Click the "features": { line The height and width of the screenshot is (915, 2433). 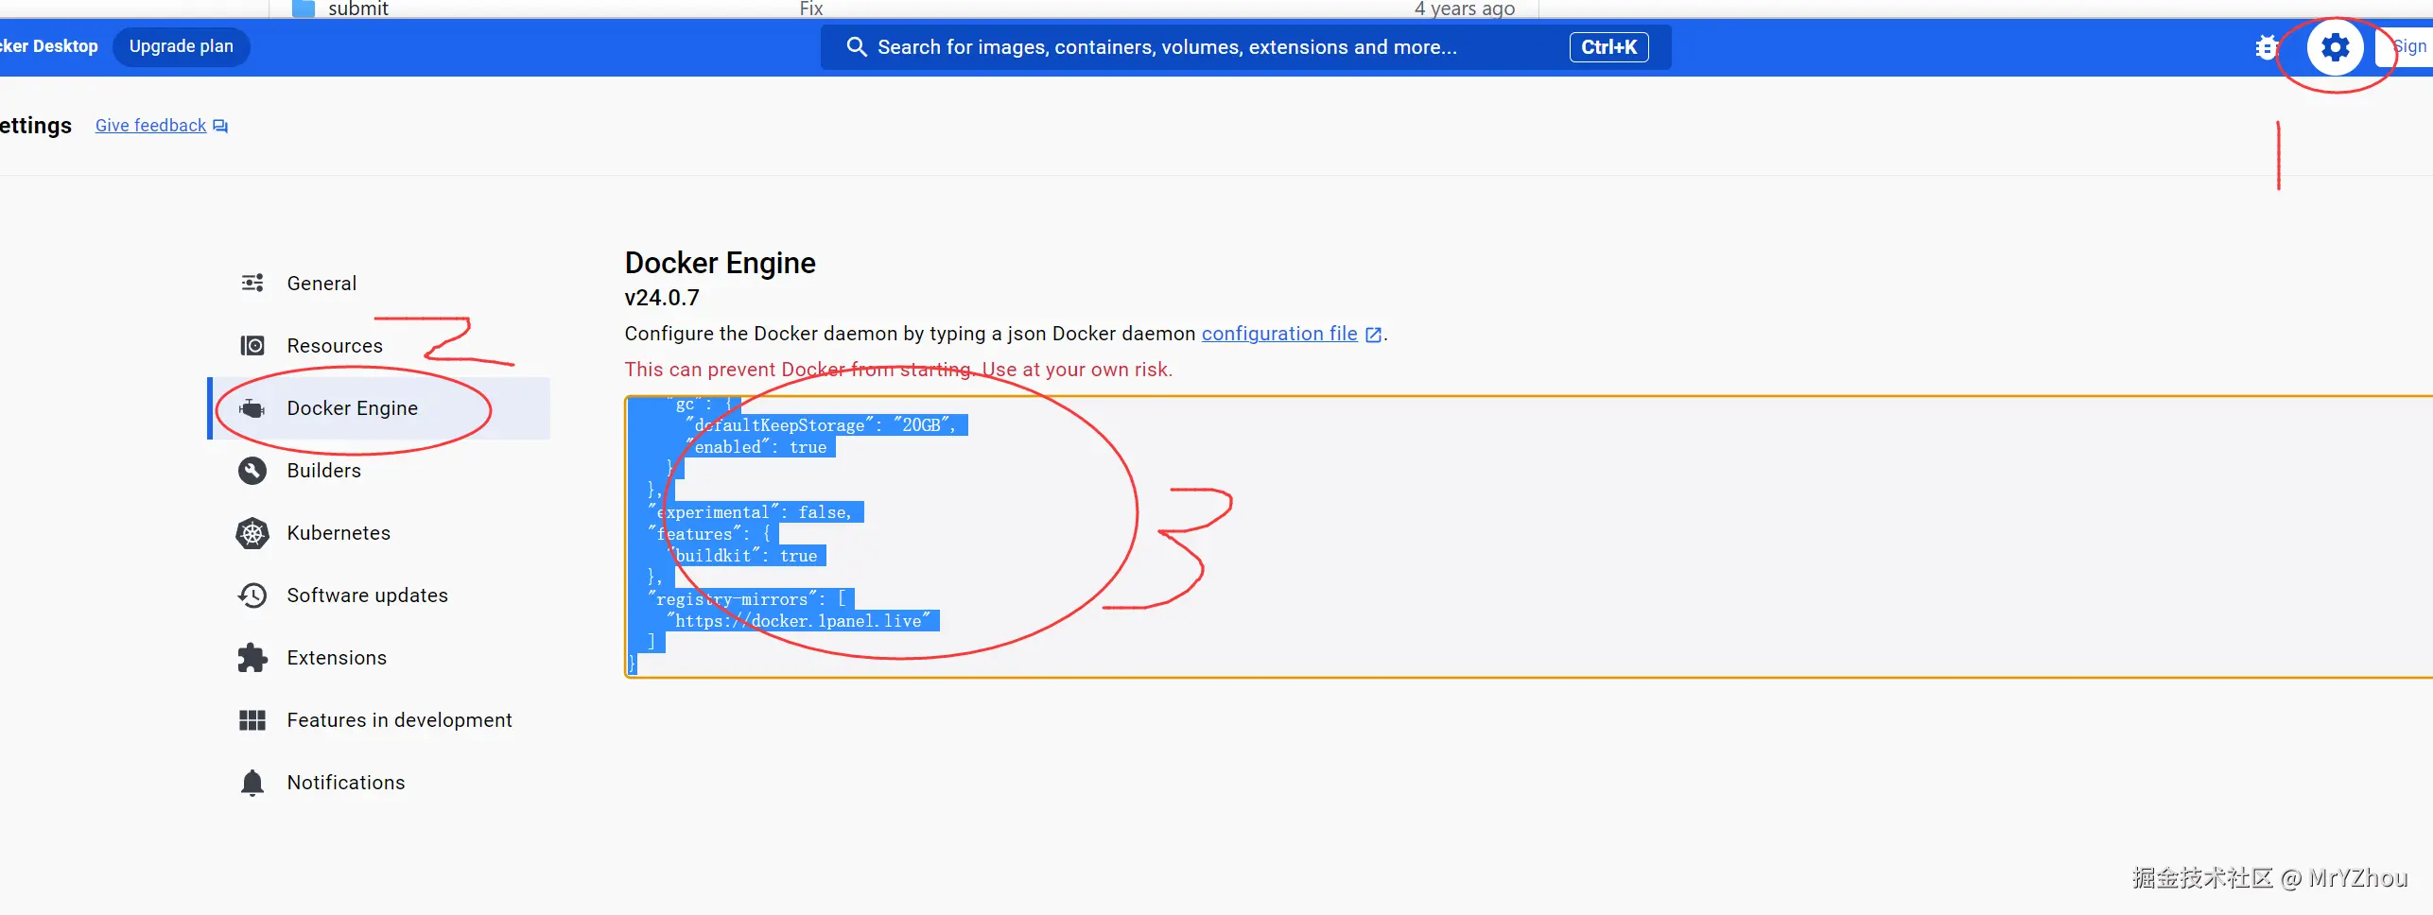pos(709,534)
